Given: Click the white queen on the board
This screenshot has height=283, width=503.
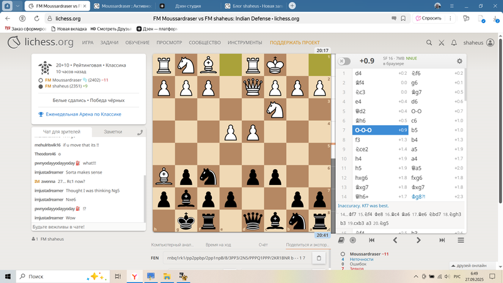Looking at the screenshot, I should click(253, 87).
